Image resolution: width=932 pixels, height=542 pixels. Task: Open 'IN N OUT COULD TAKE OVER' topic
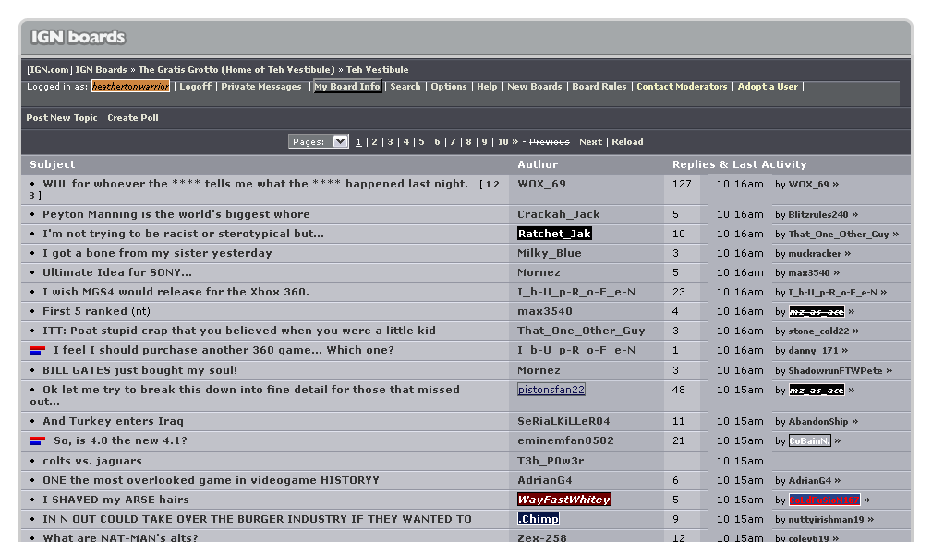(258, 519)
